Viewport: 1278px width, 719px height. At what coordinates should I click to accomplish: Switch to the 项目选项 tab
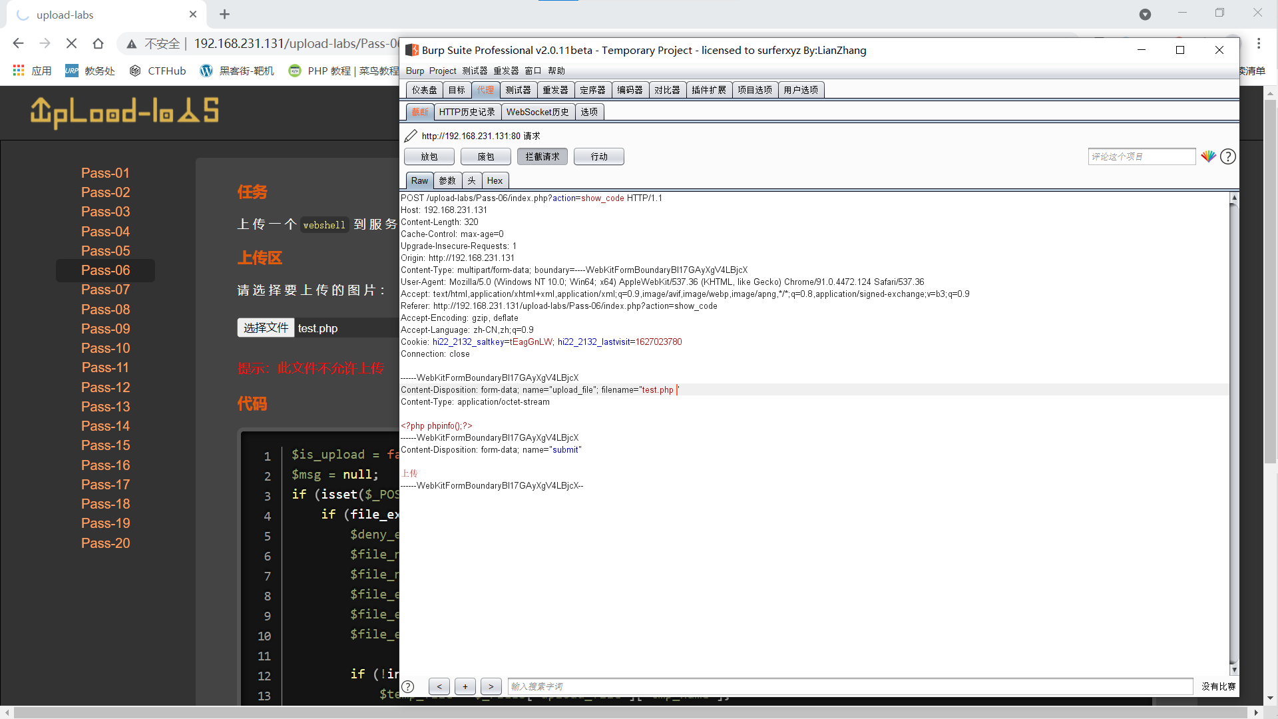tap(755, 90)
